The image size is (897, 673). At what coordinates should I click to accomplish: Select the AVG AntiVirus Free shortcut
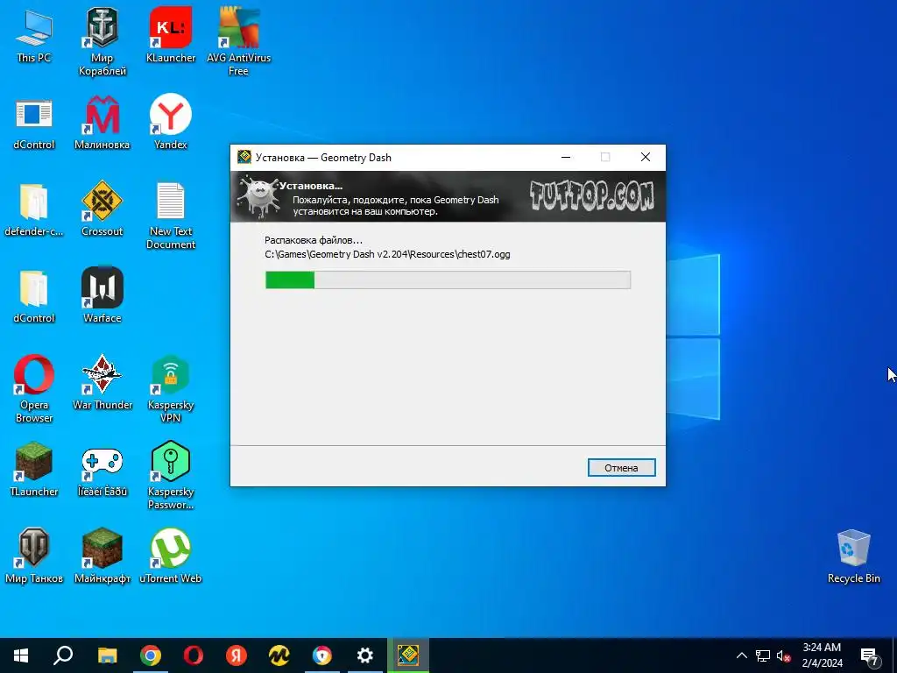238,43
